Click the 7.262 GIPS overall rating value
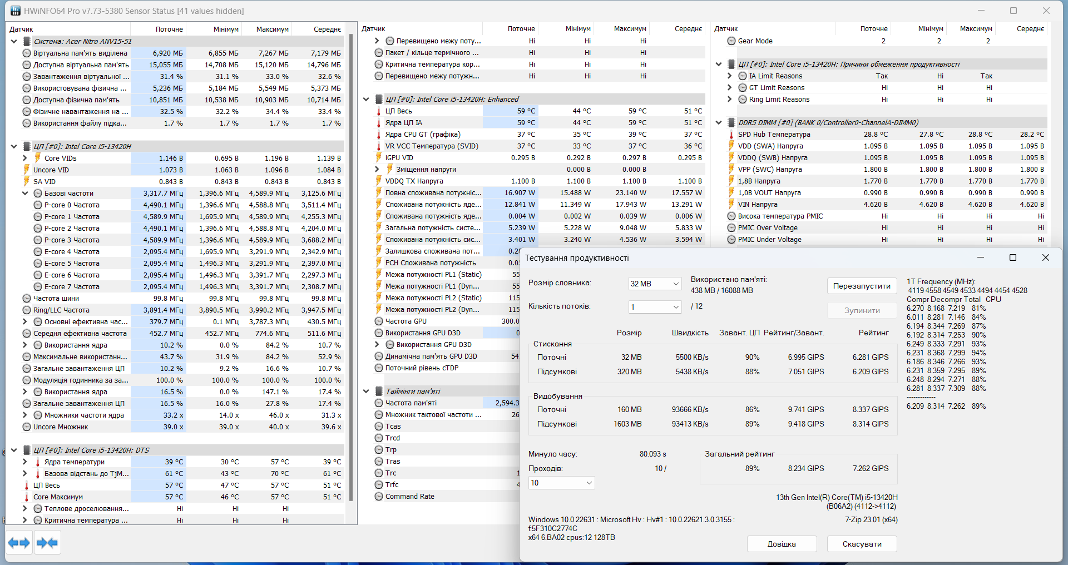 pyautogui.click(x=871, y=468)
